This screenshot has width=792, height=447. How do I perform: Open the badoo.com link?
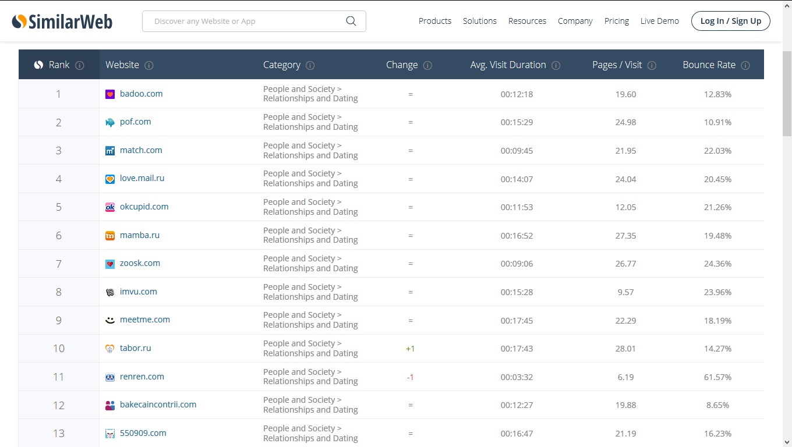tap(142, 94)
